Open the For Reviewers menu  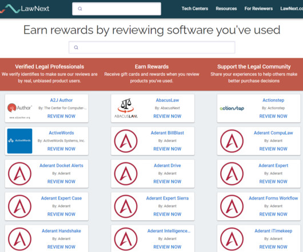[258, 9]
